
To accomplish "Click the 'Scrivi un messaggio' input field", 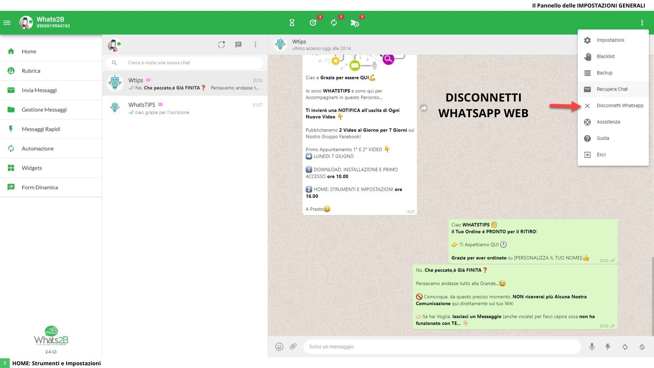I will click(x=442, y=347).
